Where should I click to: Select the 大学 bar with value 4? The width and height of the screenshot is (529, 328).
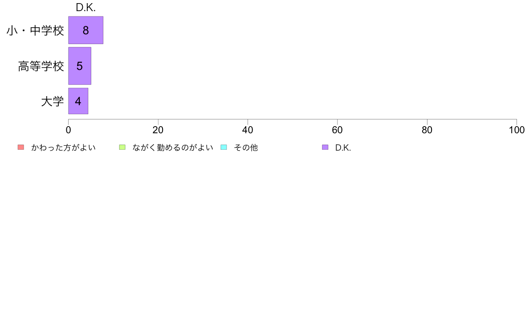coord(78,101)
